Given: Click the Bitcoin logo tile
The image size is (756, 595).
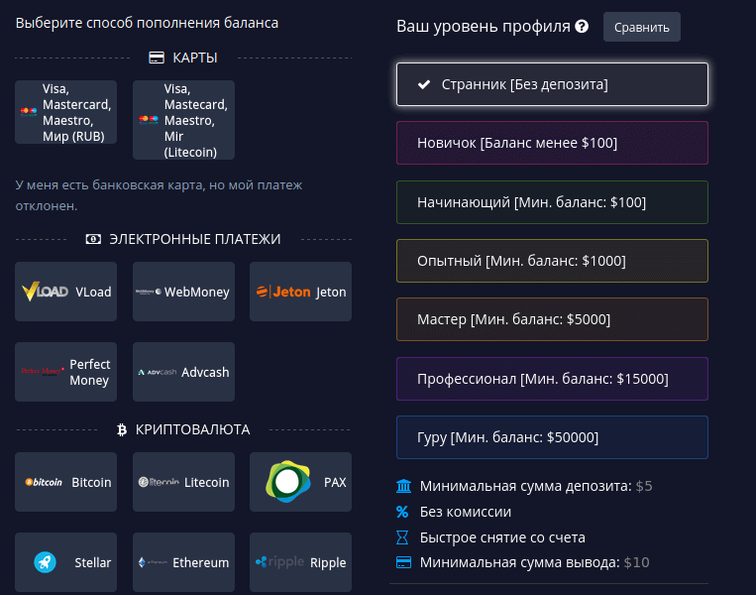Looking at the screenshot, I should [45, 482].
